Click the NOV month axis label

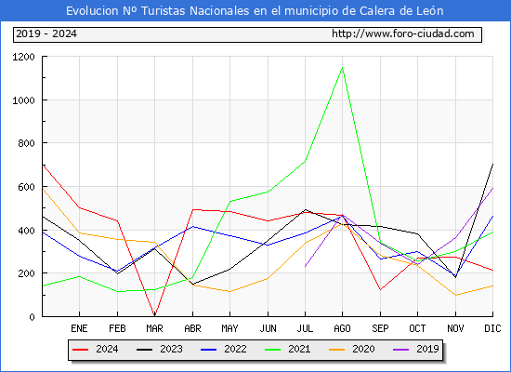(x=455, y=328)
